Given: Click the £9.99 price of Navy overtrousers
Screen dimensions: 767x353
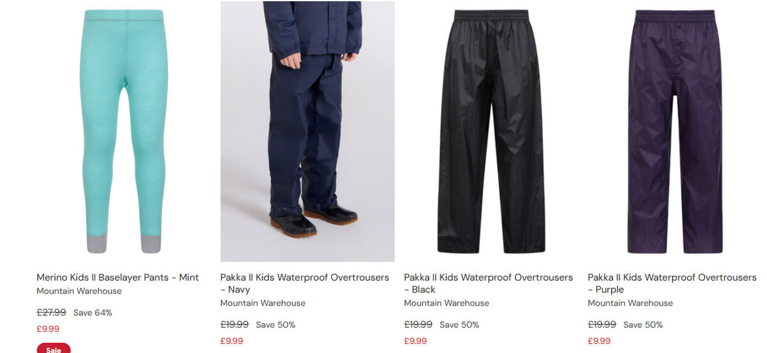Looking at the screenshot, I should coord(232,342).
